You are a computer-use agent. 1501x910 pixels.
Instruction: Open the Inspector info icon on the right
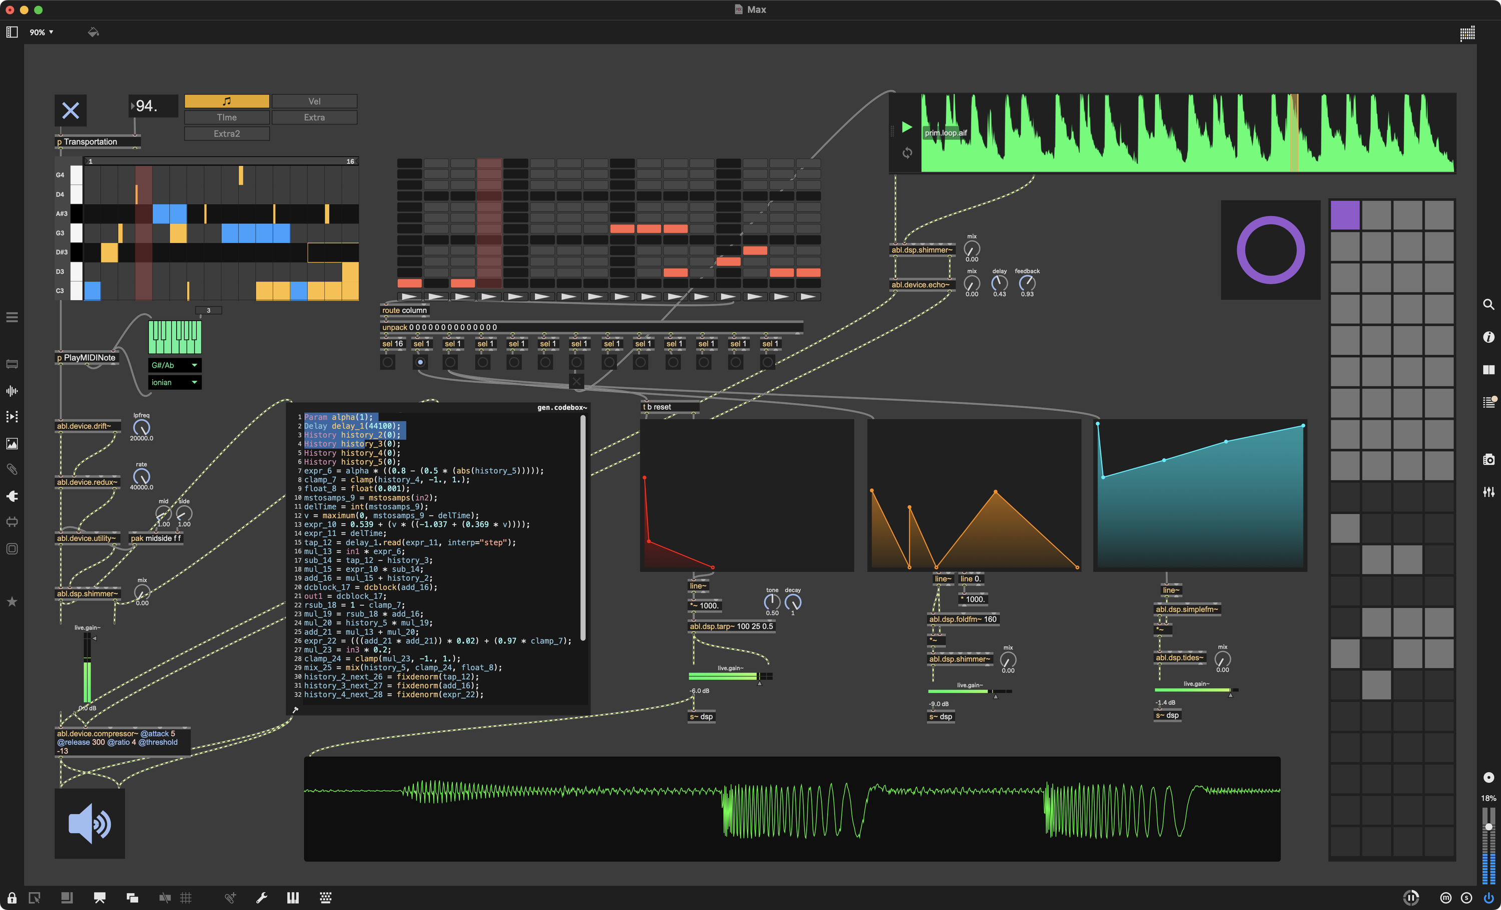click(1489, 337)
